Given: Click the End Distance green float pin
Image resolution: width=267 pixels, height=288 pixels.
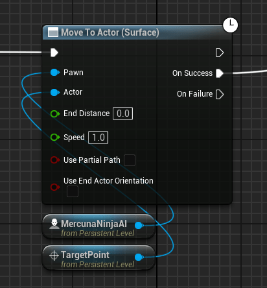Looking at the screenshot, I should coord(55,114).
